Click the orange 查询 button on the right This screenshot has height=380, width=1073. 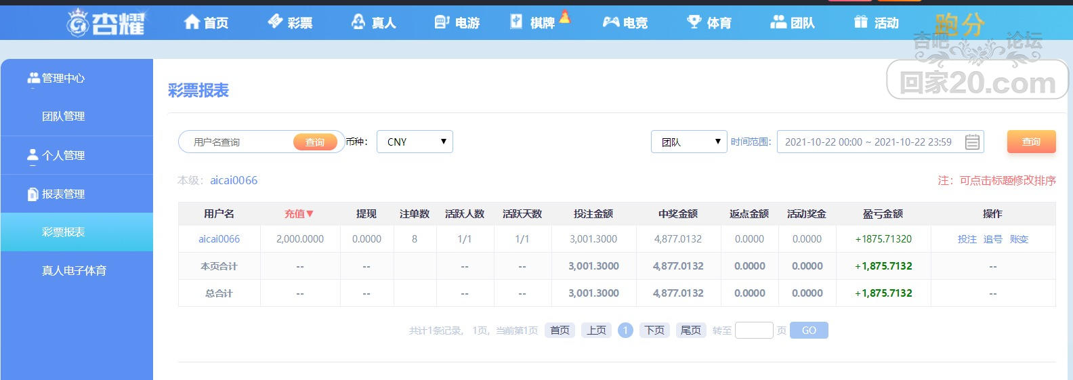tap(1031, 142)
